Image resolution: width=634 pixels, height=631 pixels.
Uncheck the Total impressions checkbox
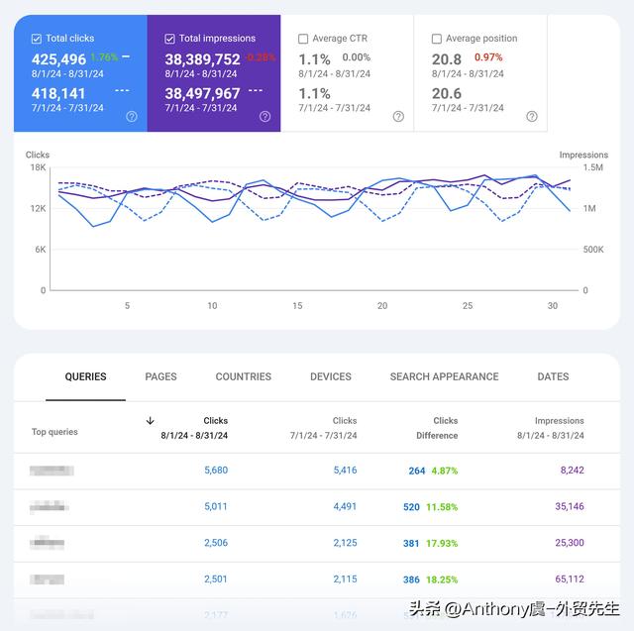pyautogui.click(x=169, y=39)
